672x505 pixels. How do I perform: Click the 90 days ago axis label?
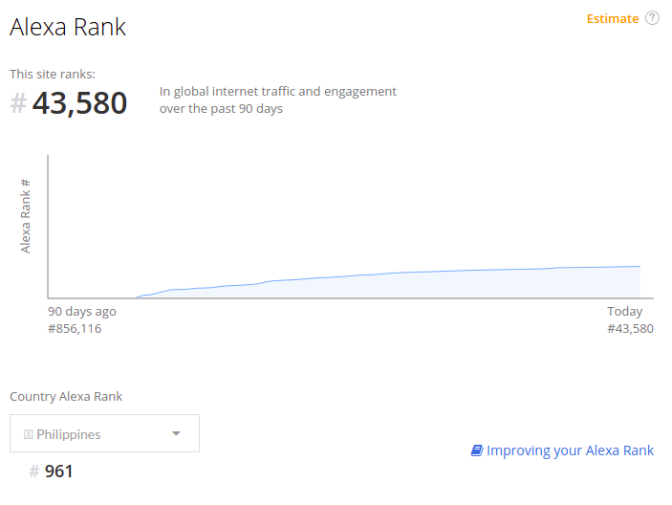click(82, 312)
